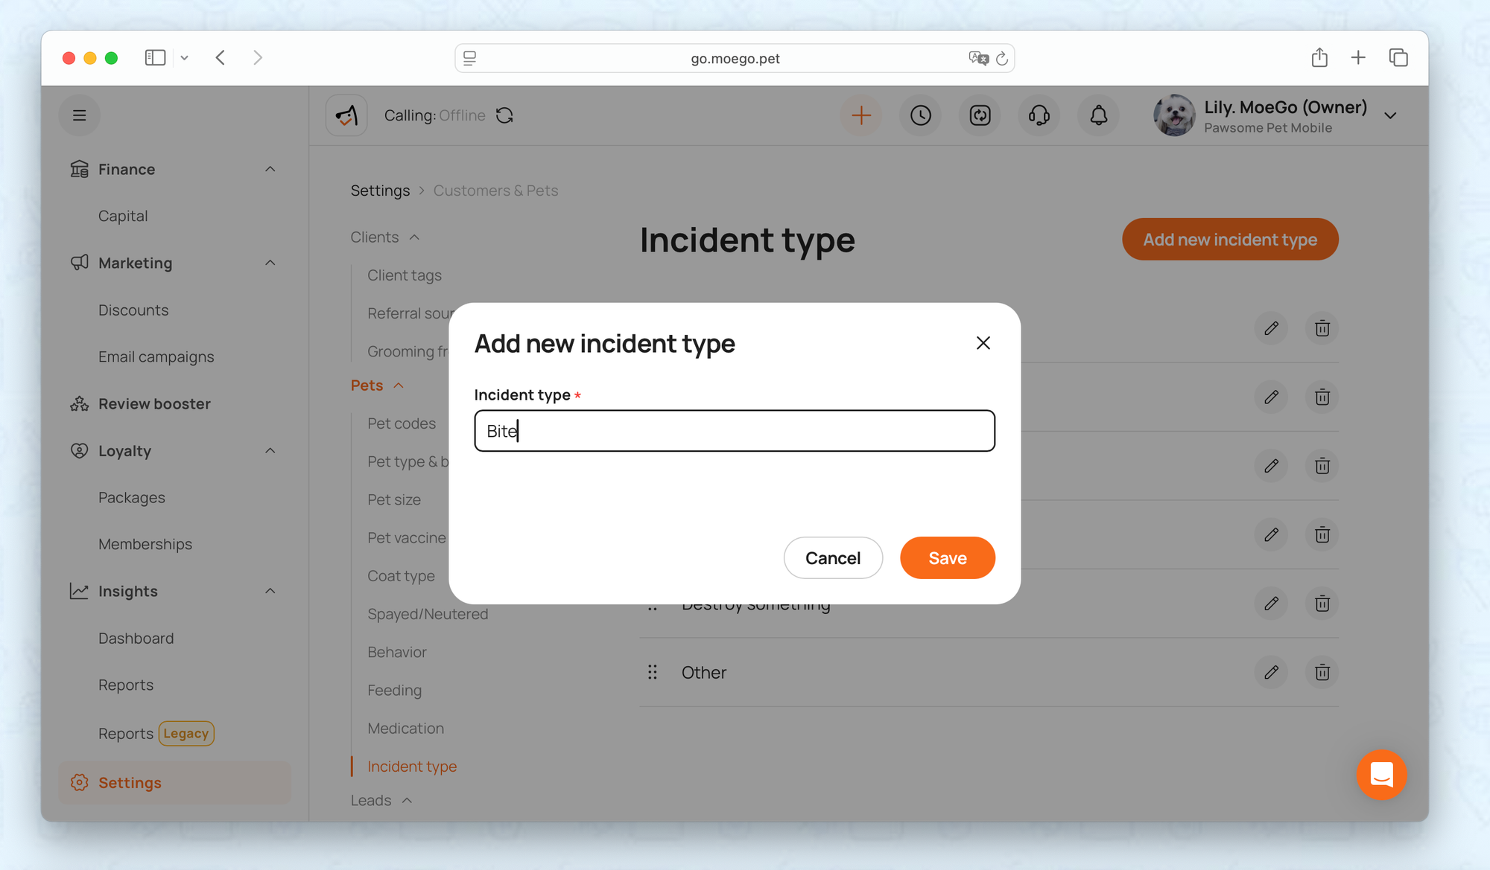Viewport: 1490px width, 870px height.
Task: Open the clock history icon
Action: [x=920, y=115]
